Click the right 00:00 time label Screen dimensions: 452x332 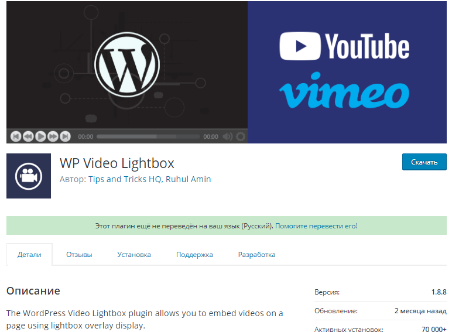click(211, 136)
